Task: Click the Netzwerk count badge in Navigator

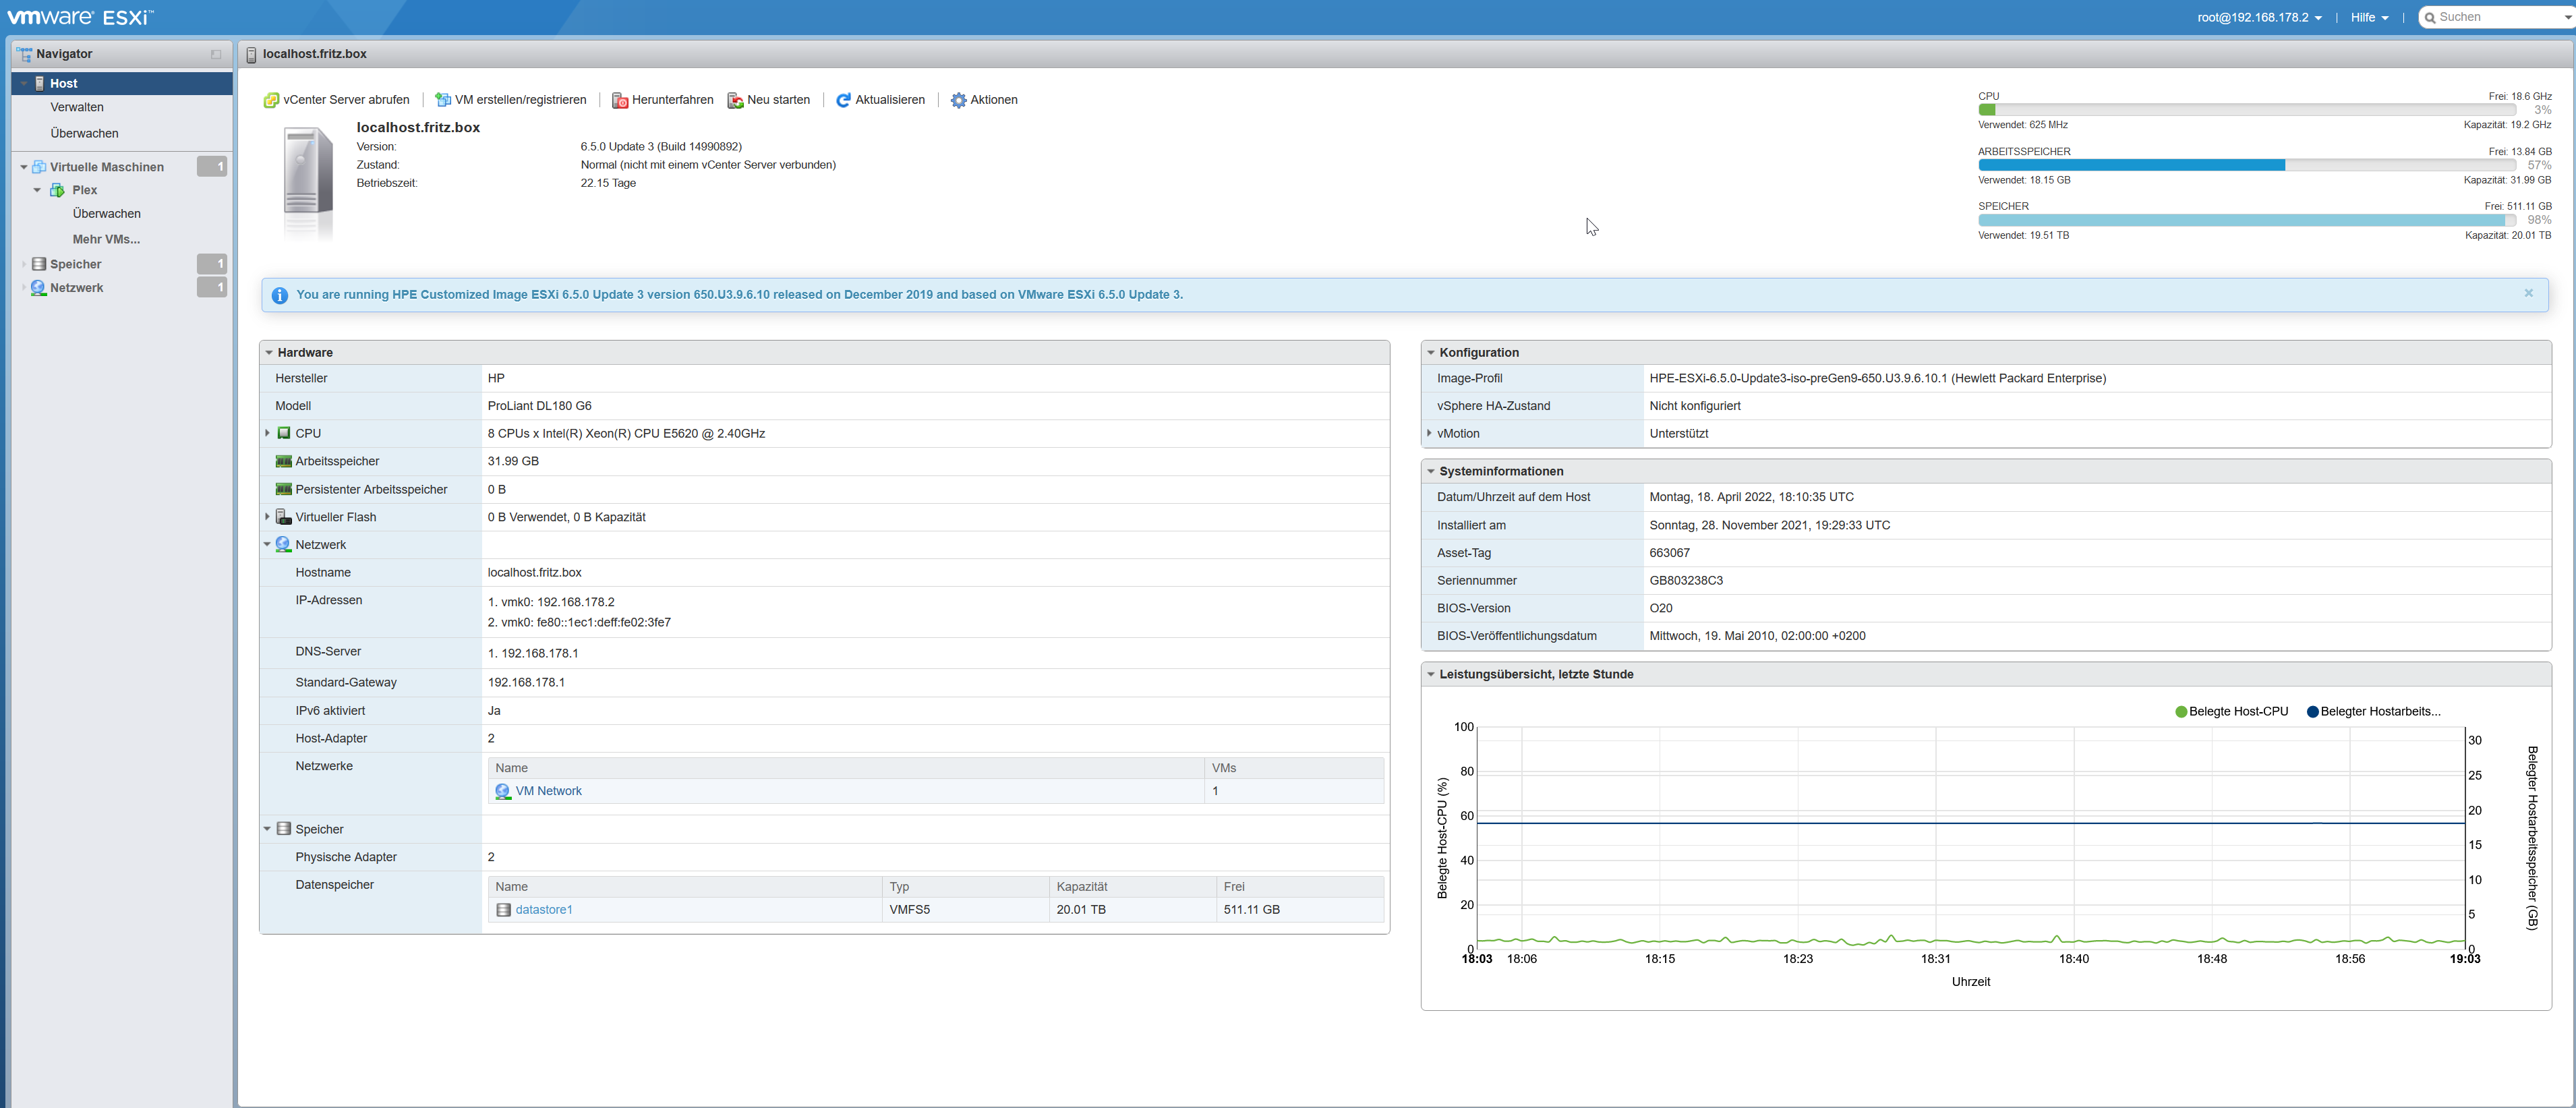Action: pyautogui.click(x=212, y=288)
